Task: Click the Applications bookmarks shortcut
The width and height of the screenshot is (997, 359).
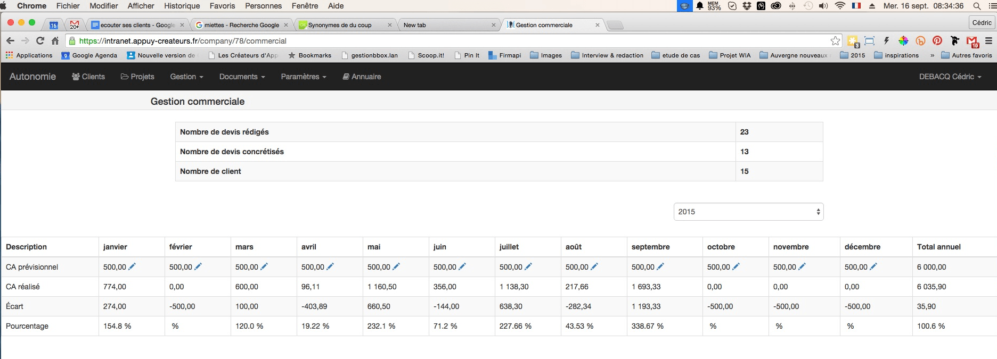Action: pos(29,55)
